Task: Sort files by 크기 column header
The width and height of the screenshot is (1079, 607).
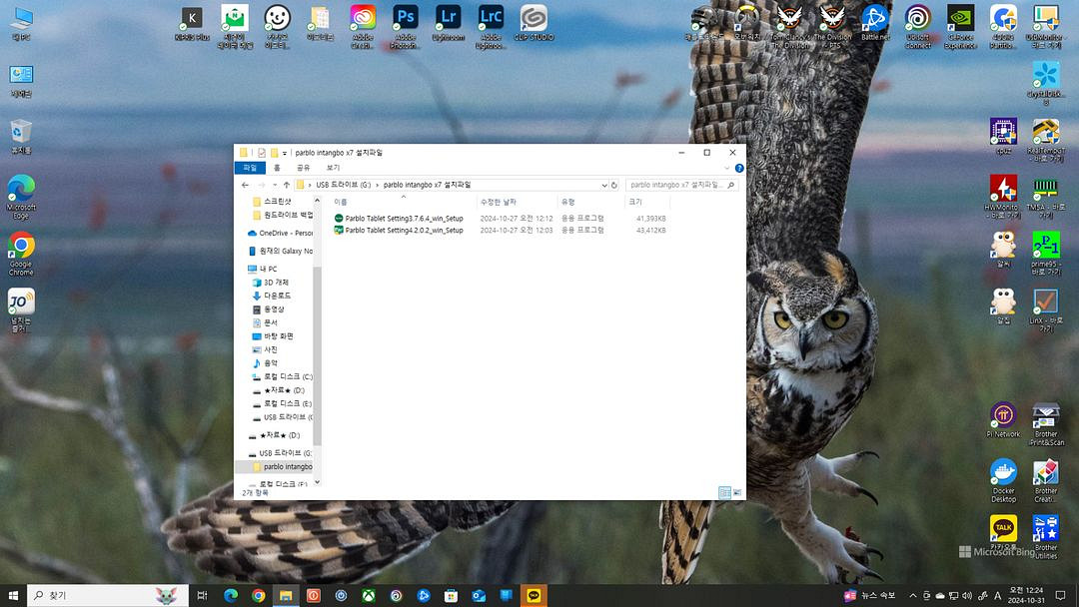Action: pos(646,202)
